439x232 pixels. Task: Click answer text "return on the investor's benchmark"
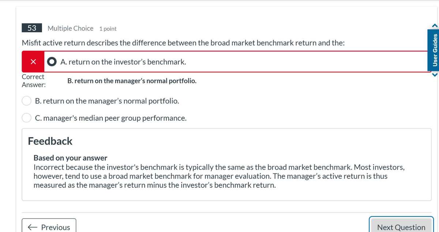tap(123, 62)
